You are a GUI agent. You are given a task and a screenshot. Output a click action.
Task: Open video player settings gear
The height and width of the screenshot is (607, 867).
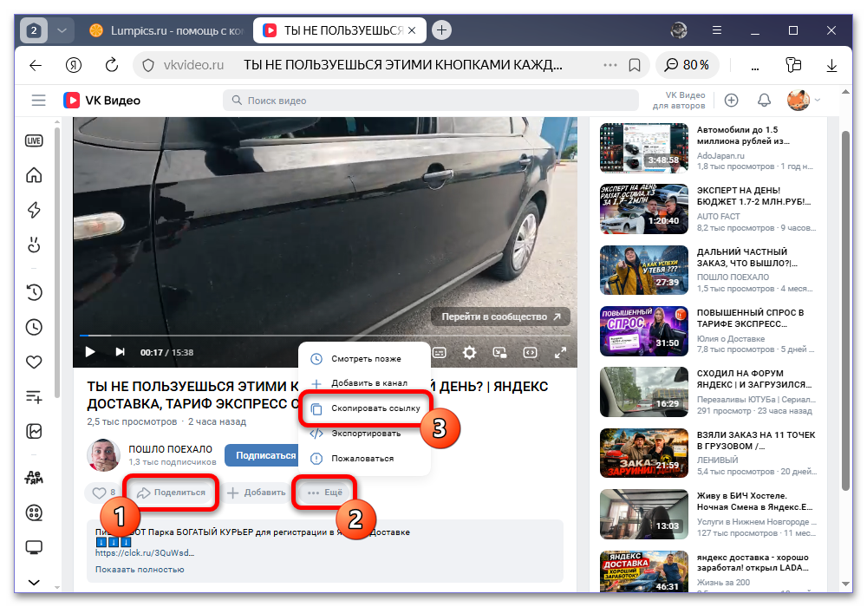point(469,352)
